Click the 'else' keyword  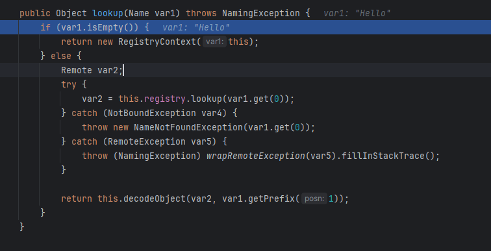61,56
